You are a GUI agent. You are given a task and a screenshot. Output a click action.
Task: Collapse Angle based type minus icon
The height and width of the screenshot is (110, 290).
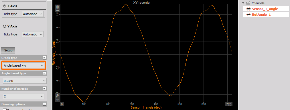point(44,73)
